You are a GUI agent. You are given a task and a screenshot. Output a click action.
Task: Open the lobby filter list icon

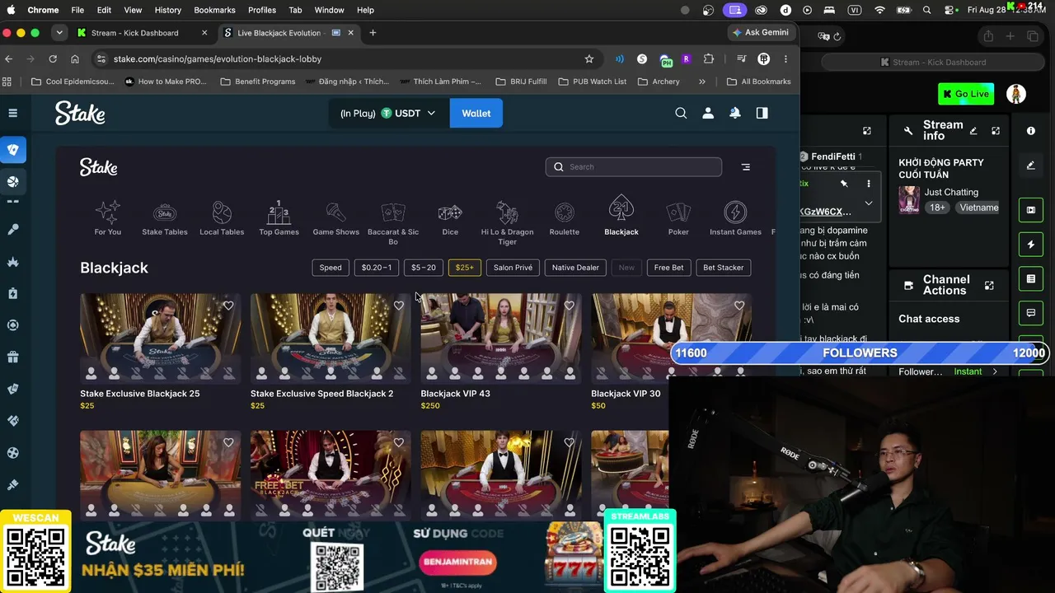tap(745, 167)
